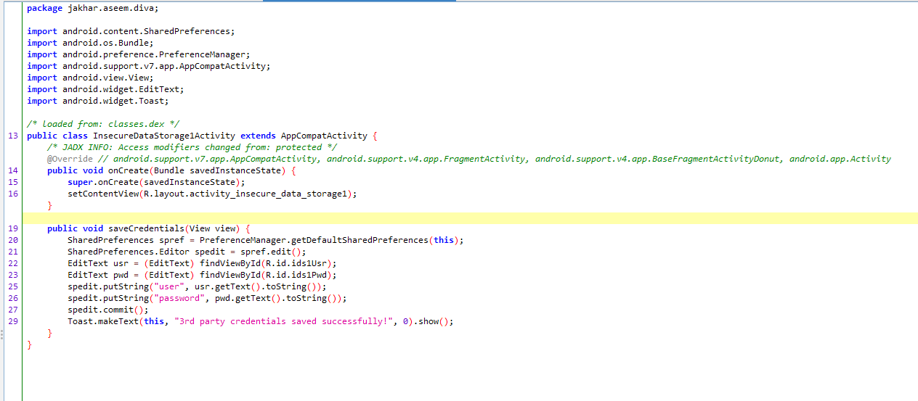
Task: Click line number 29 in the gutter
Action: (x=14, y=321)
